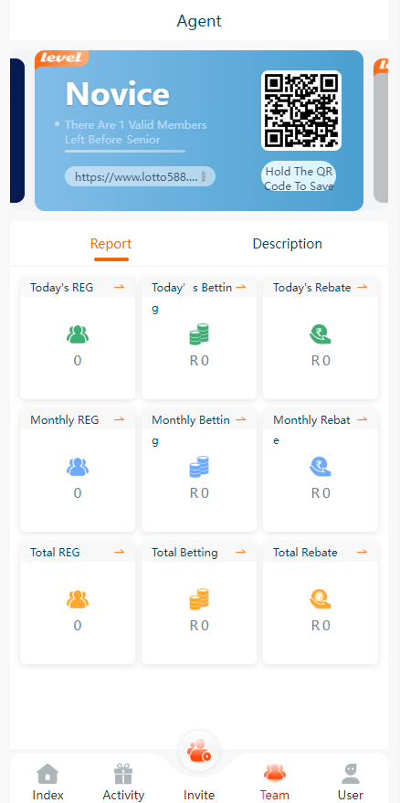Click the QR code image
This screenshot has width=400, height=803.
click(301, 111)
